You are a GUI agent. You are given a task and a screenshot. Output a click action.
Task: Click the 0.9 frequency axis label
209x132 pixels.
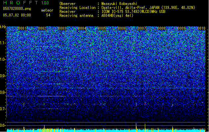(3, 76)
